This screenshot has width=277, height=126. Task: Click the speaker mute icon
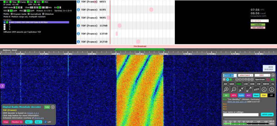(x=272, y=79)
